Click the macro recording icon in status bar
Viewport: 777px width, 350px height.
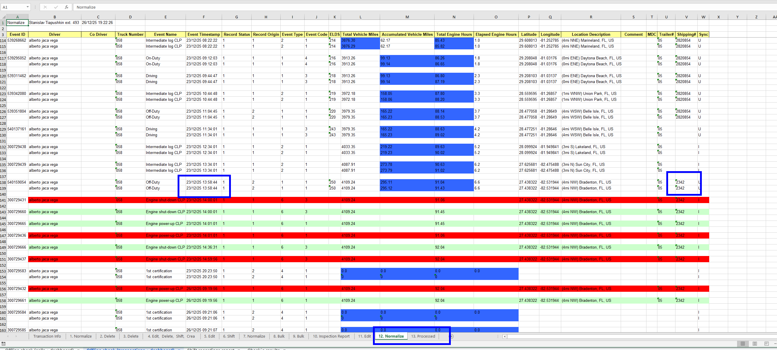coord(4,344)
